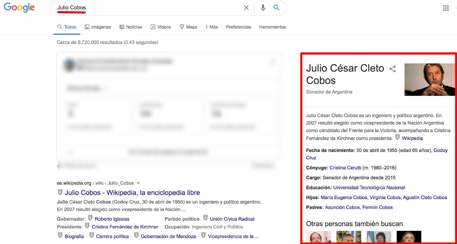Open the Videos tab
457x244 pixels.
pos(161,27)
